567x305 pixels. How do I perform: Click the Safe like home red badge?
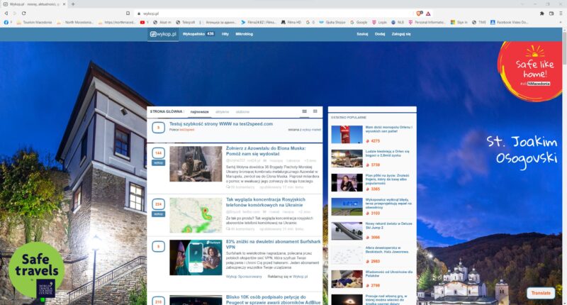coord(531,71)
